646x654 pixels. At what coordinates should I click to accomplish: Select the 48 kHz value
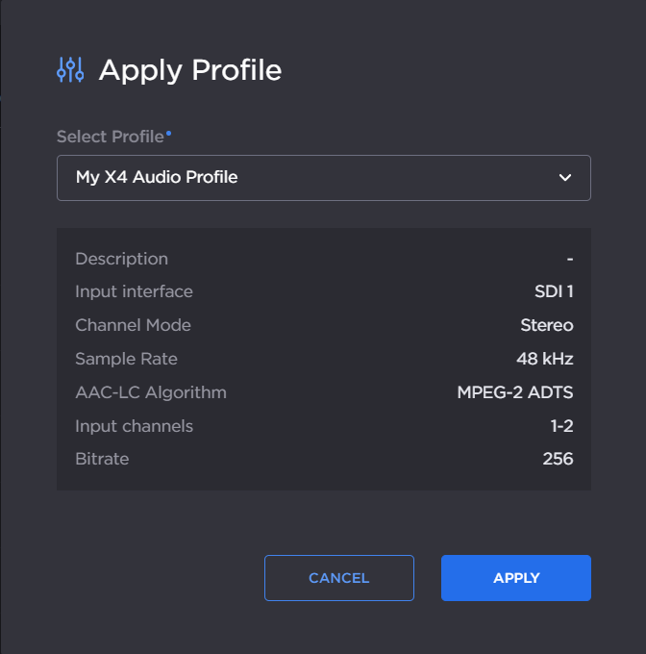pyautogui.click(x=544, y=359)
